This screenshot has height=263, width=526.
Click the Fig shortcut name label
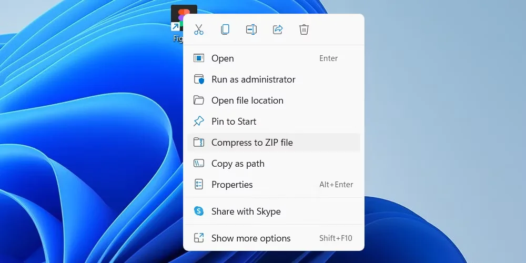click(x=178, y=38)
